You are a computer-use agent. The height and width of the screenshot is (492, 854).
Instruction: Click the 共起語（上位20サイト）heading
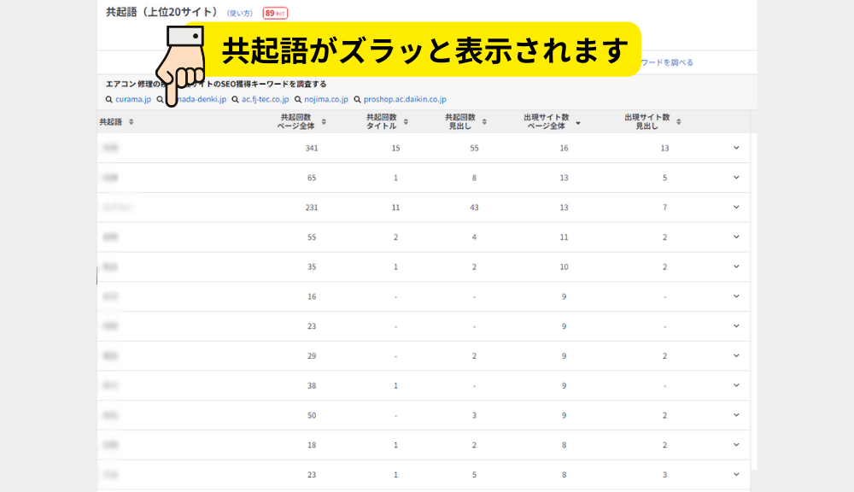[x=161, y=12]
